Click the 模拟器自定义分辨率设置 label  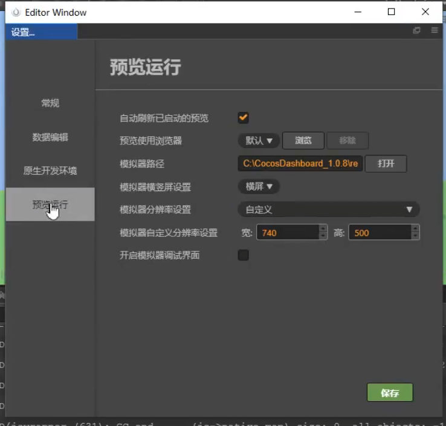point(169,233)
